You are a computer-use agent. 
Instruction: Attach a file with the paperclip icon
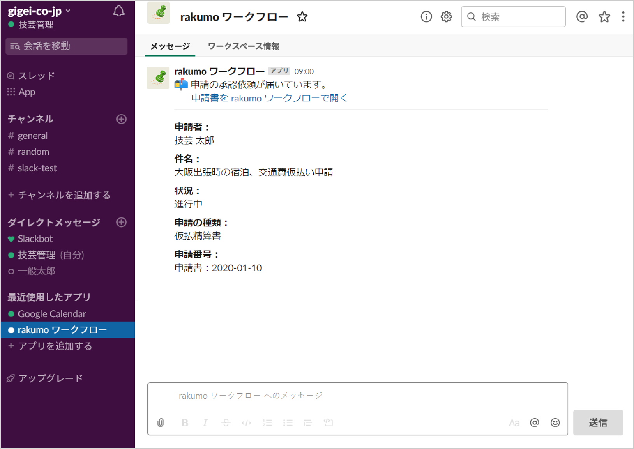tap(161, 423)
